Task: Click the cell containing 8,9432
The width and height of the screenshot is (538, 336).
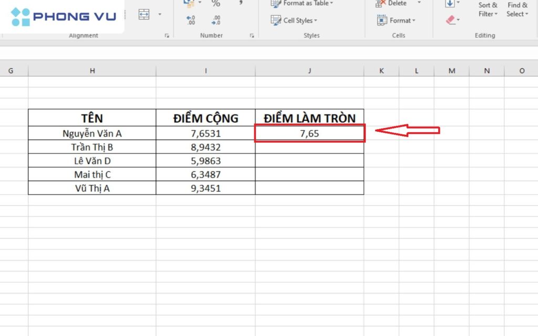Action: tap(206, 147)
